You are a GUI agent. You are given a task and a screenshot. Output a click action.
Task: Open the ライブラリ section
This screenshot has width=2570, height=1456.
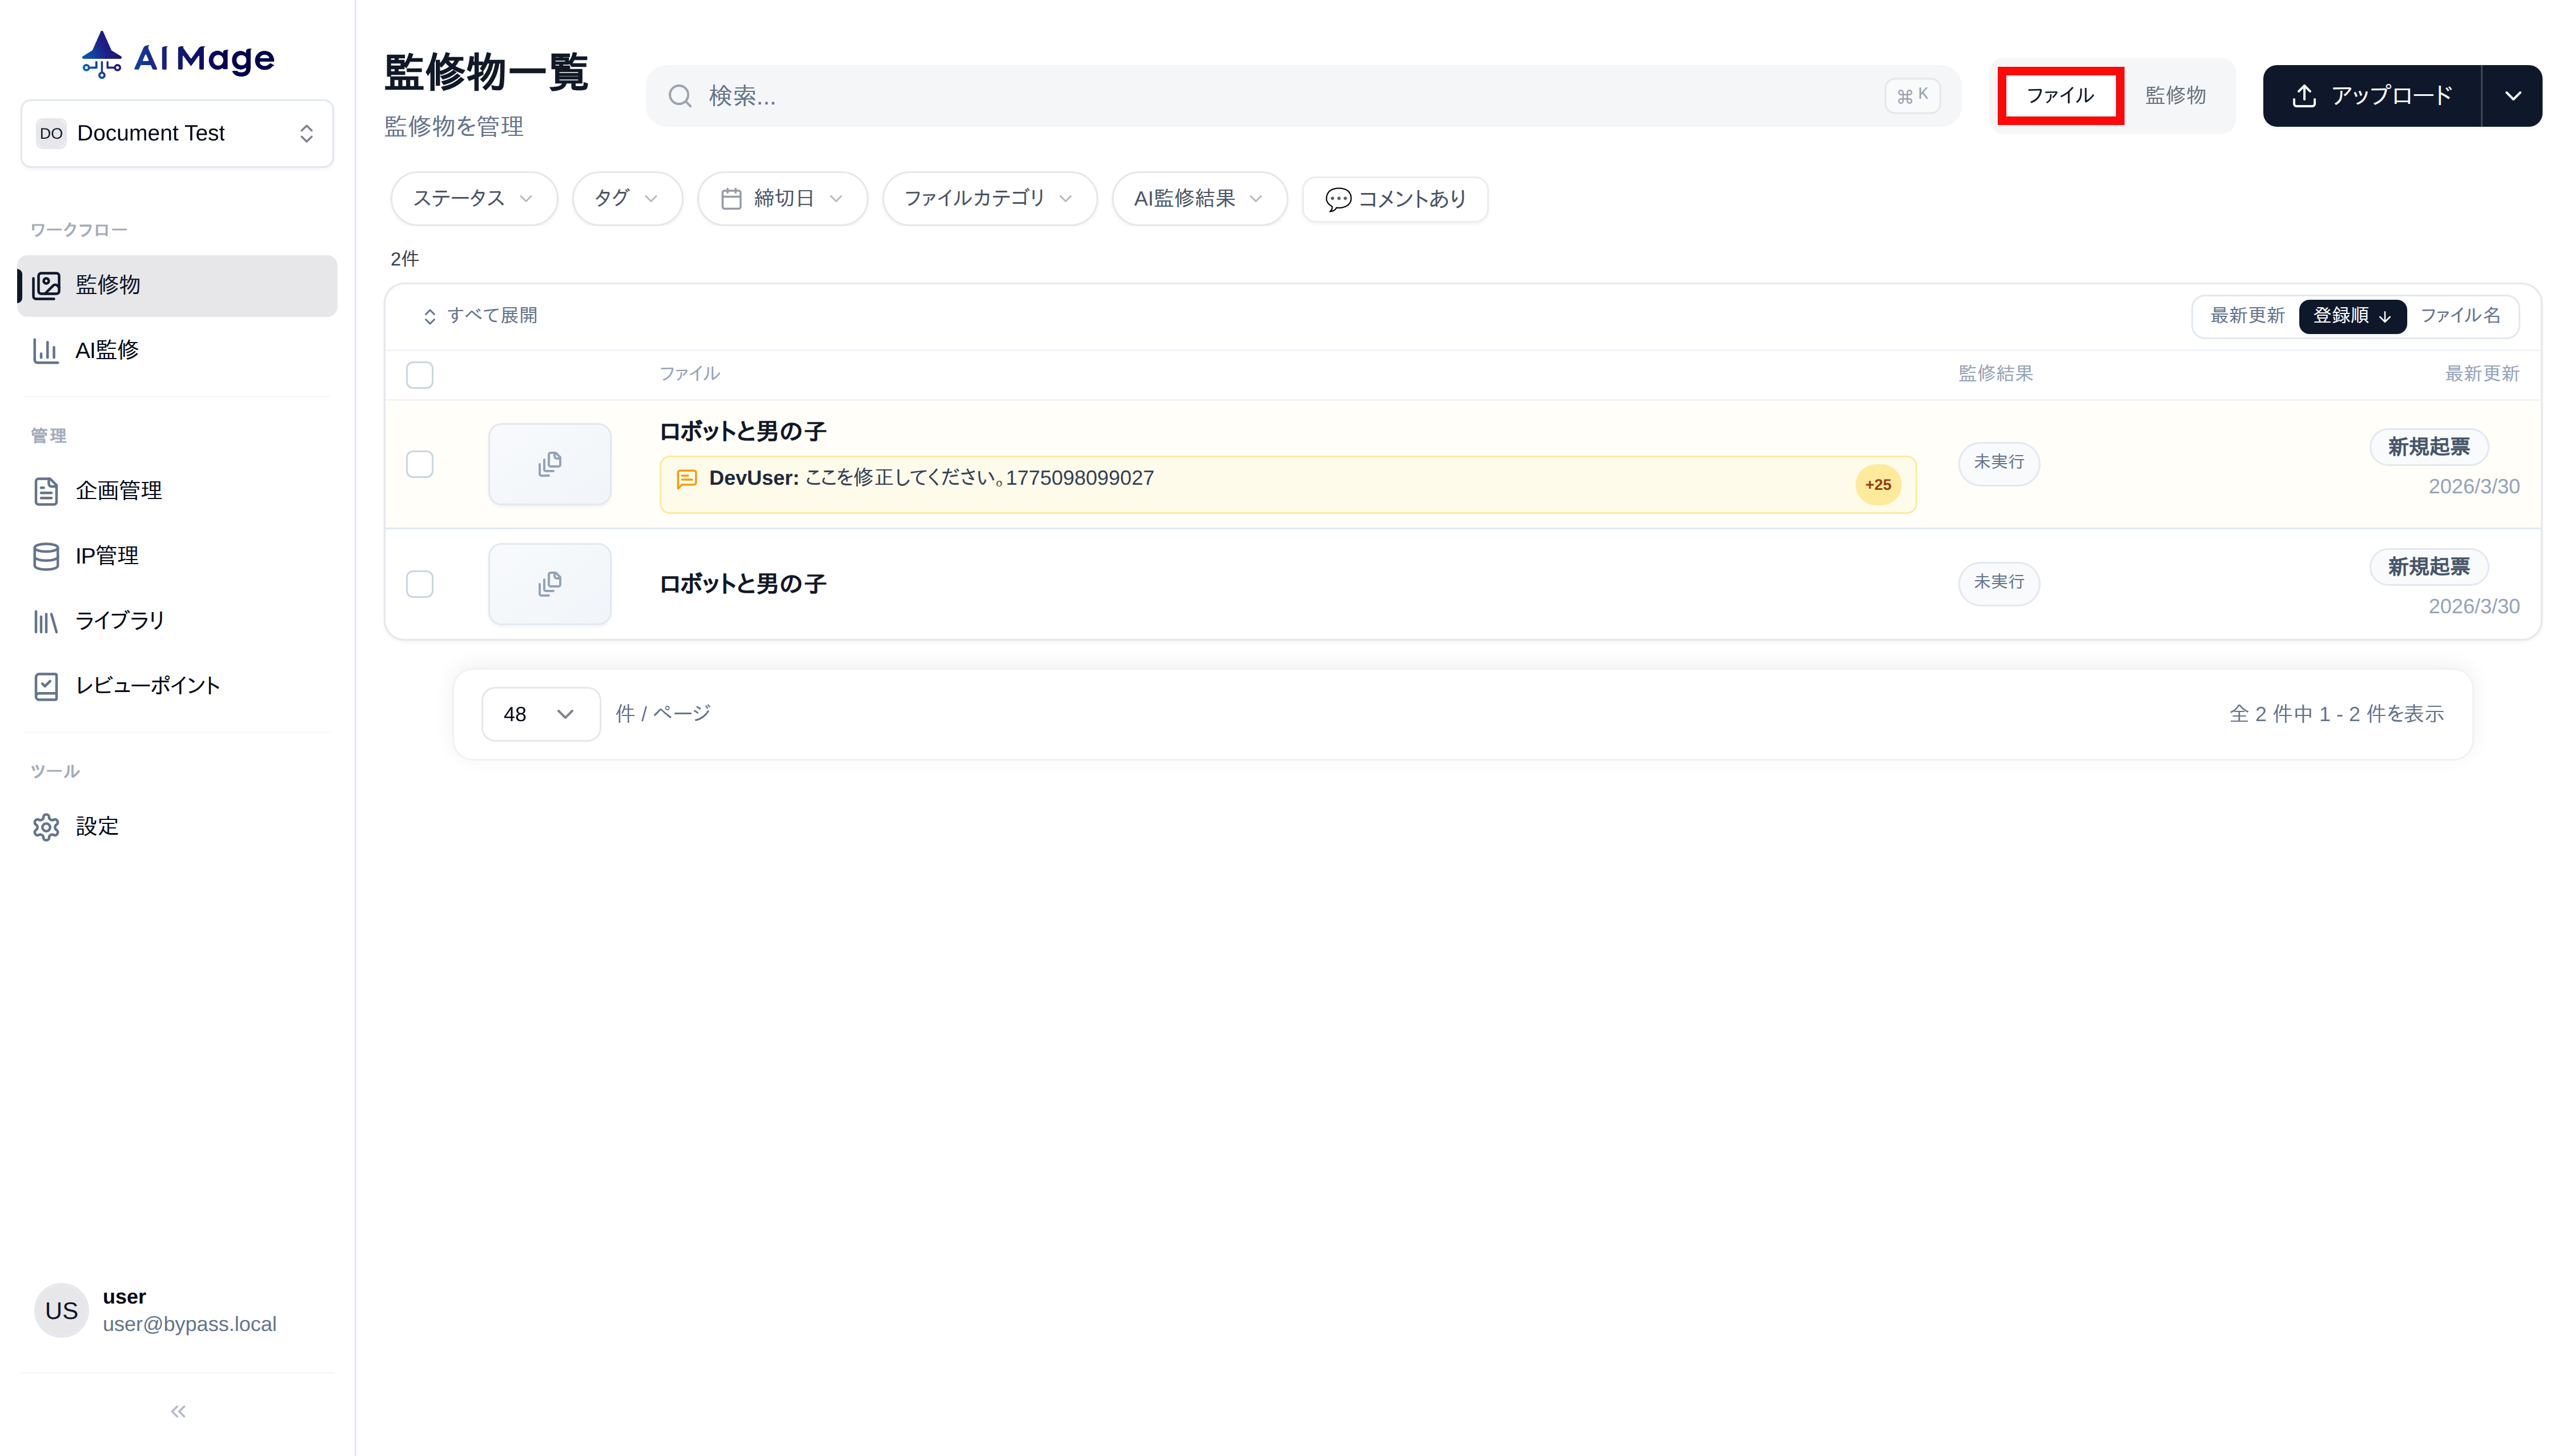(x=119, y=620)
